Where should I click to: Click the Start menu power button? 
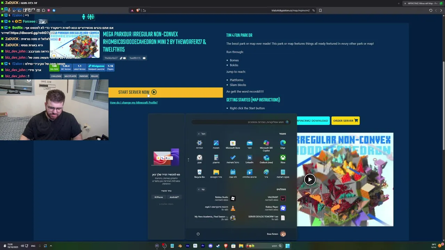click(198, 234)
